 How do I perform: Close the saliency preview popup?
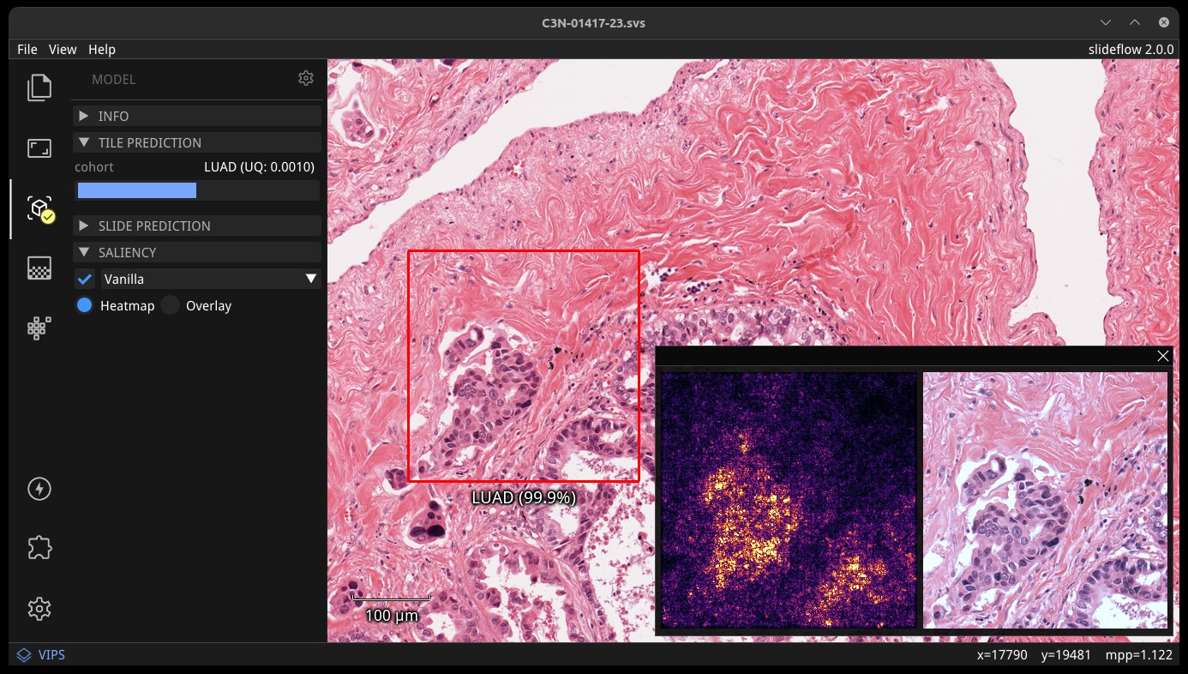tap(1163, 356)
